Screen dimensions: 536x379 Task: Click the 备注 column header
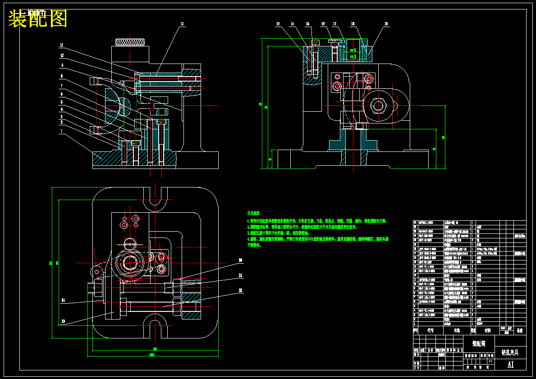click(520, 331)
